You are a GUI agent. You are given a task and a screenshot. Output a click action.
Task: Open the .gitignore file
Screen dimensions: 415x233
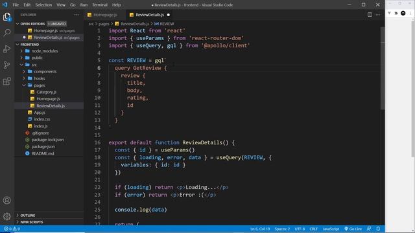pyautogui.click(x=49, y=133)
